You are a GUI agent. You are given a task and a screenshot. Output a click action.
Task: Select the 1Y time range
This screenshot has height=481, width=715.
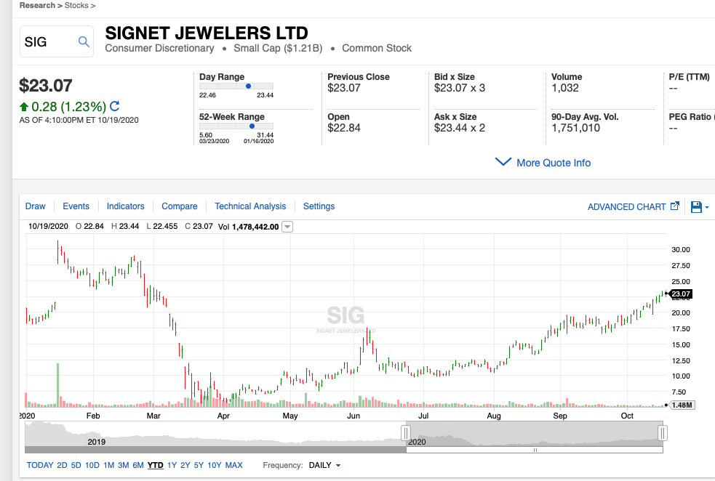pyautogui.click(x=172, y=465)
